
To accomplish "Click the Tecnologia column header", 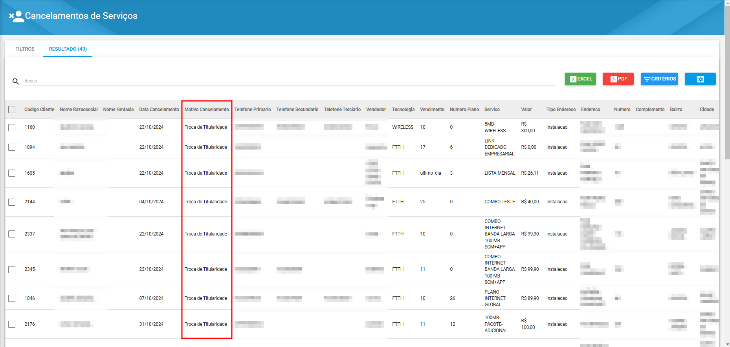I will [403, 110].
